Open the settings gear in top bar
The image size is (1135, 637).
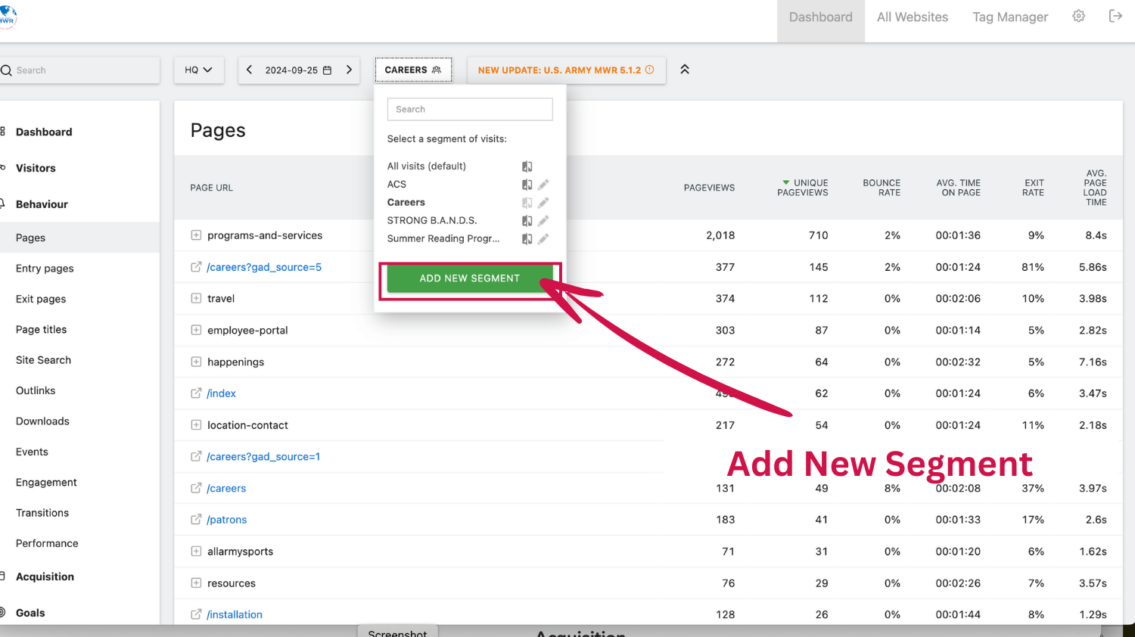[x=1079, y=16]
